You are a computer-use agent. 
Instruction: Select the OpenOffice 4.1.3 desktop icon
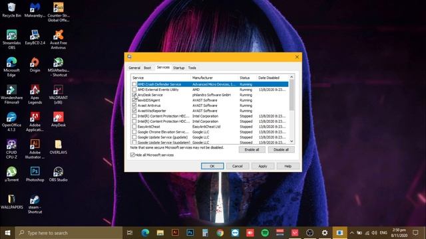pos(11,121)
